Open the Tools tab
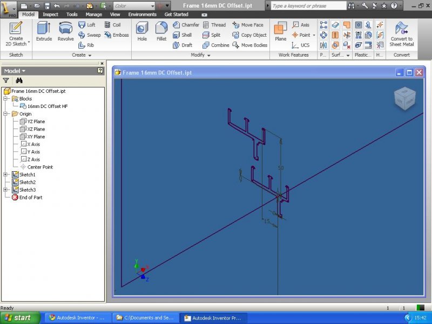The image size is (432, 324). click(x=72, y=15)
